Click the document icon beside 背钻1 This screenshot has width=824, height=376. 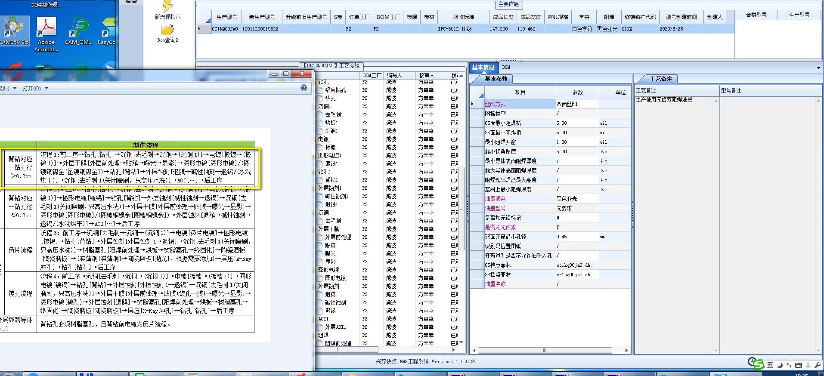(319, 180)
